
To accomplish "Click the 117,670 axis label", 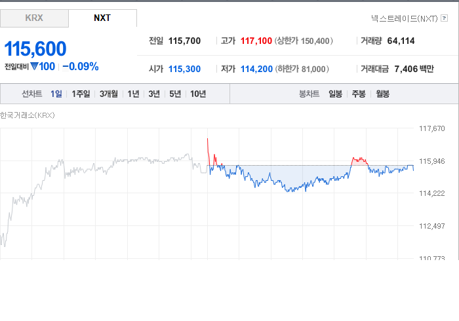I will (x=431, y=128).
